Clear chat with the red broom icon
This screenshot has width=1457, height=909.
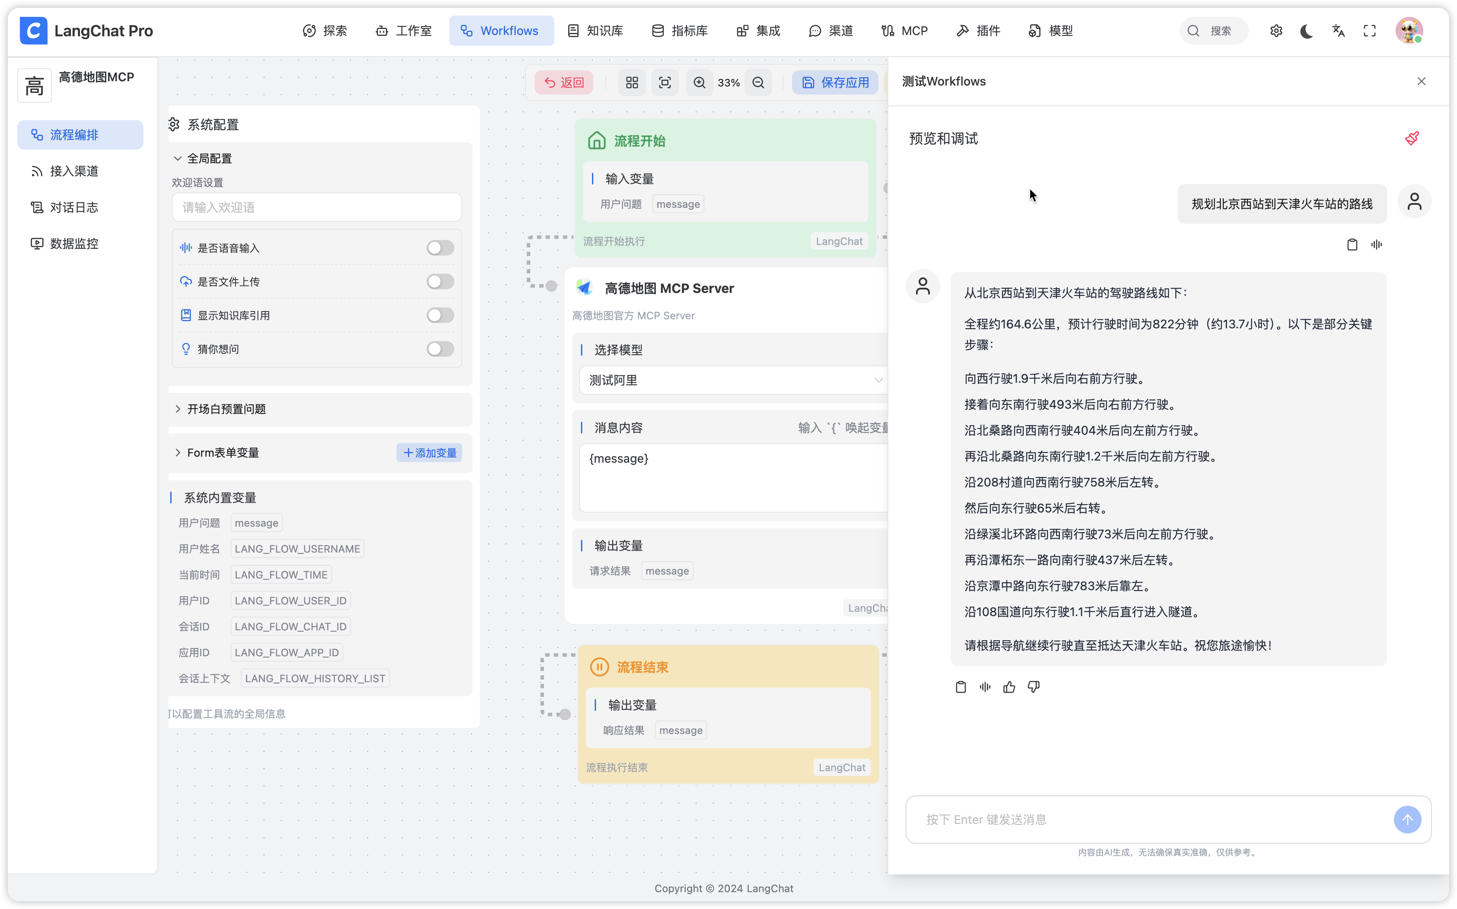tap(1412, 138)
